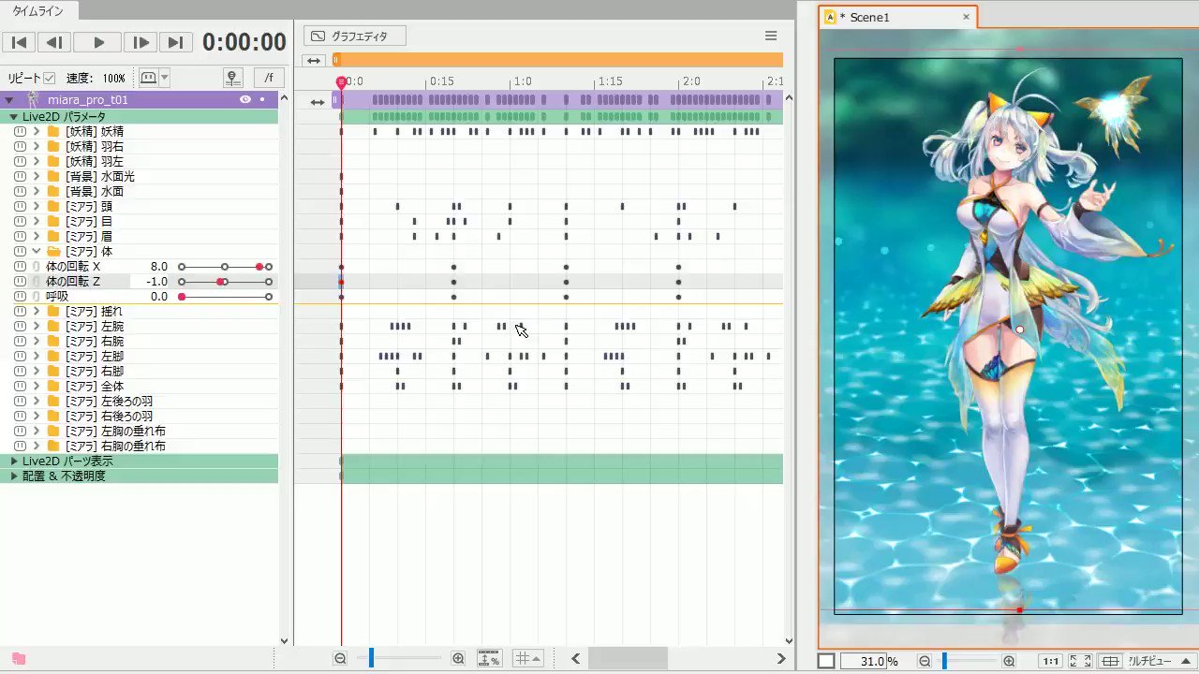Click the fit-width arrows button above timeline
This screenshot has height=674, width=1199.
[314, 61]
